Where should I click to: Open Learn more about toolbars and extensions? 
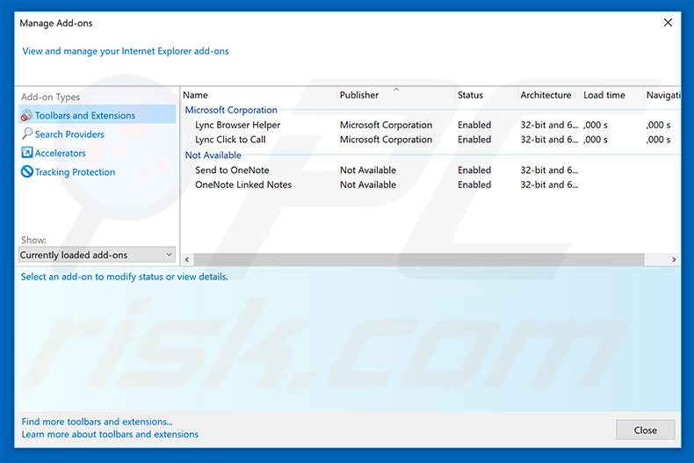coord(110,434)
